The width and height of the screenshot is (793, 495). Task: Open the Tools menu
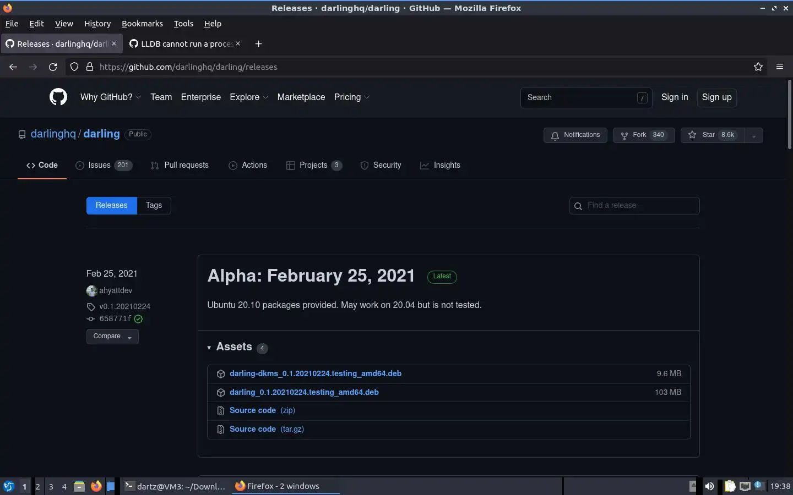click(183, 24)
